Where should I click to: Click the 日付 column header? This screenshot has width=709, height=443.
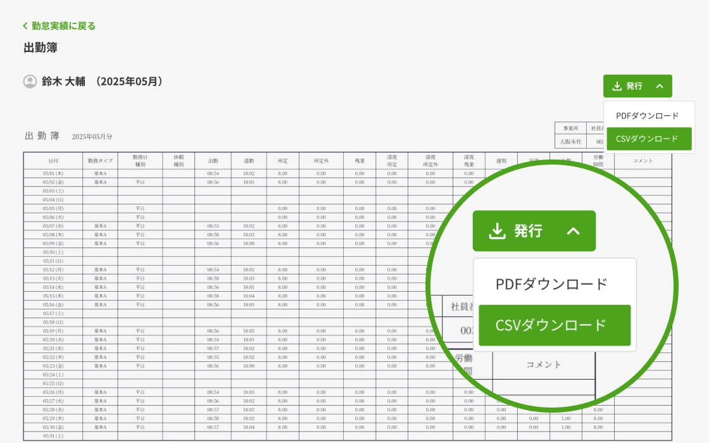(53, 161)
